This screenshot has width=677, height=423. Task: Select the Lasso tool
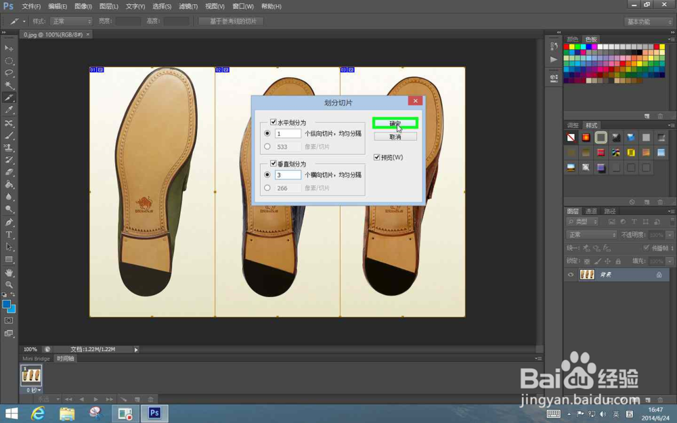pyautogui.click(x=9, y=73)
